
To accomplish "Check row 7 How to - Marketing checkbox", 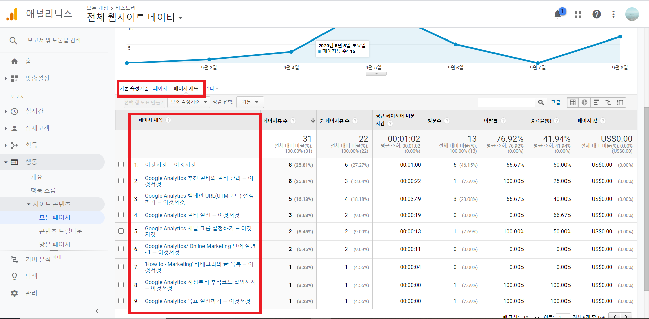I will coord(121,267).
